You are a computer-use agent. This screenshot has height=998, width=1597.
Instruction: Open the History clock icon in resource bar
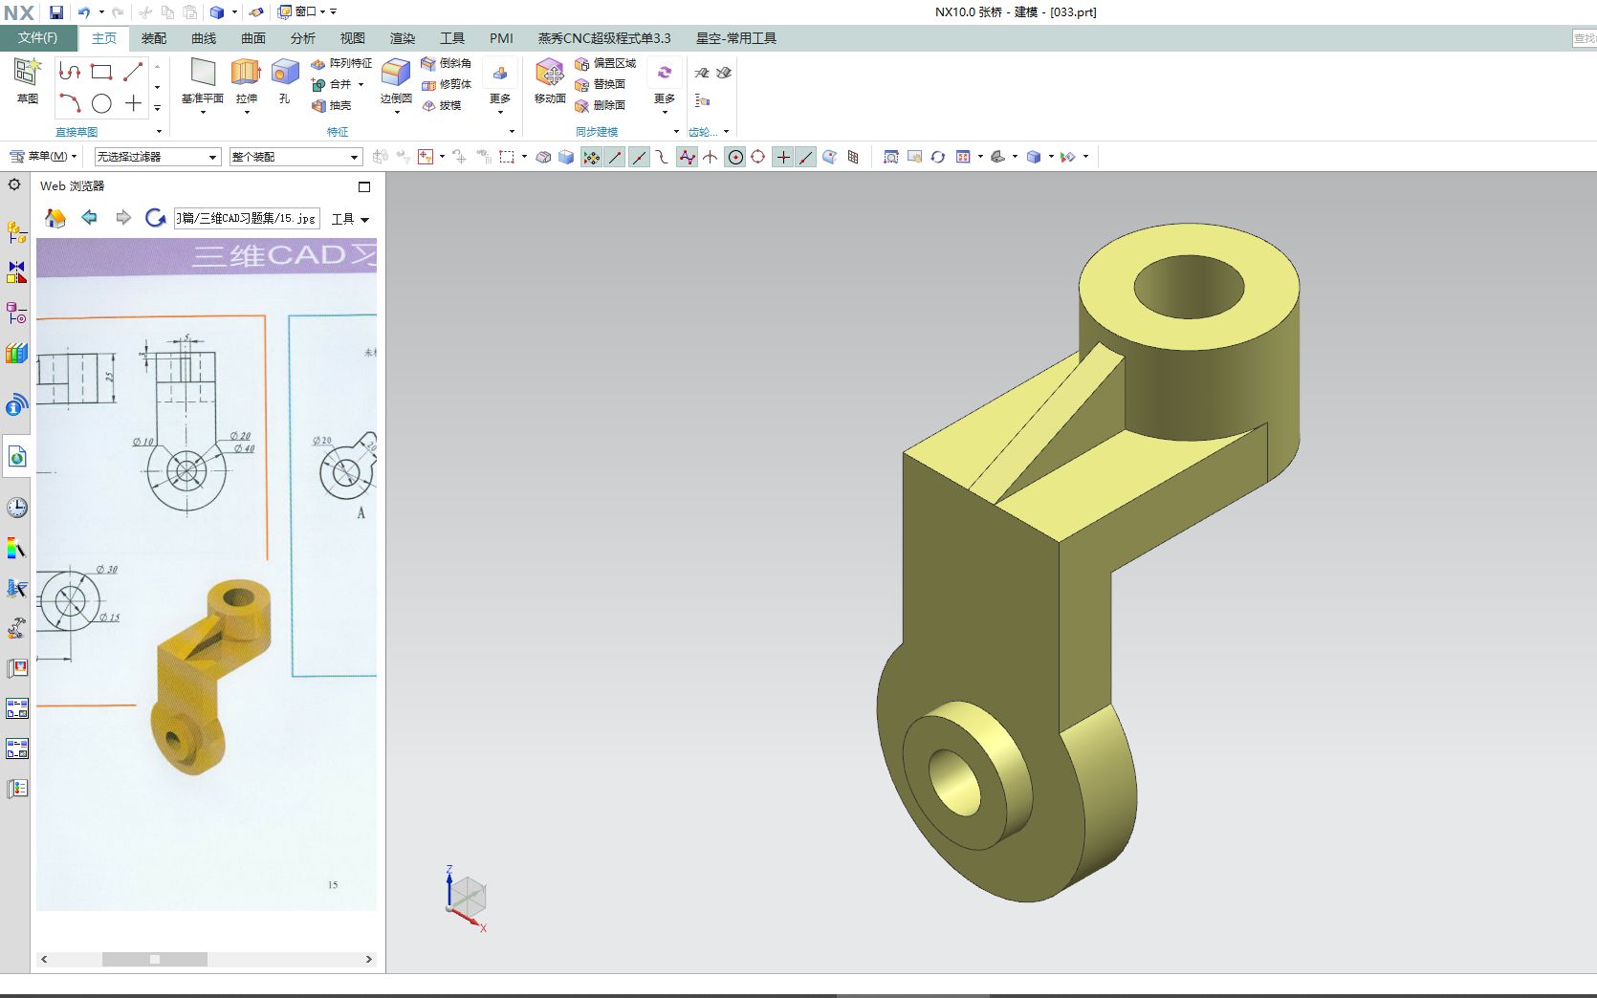17,508
